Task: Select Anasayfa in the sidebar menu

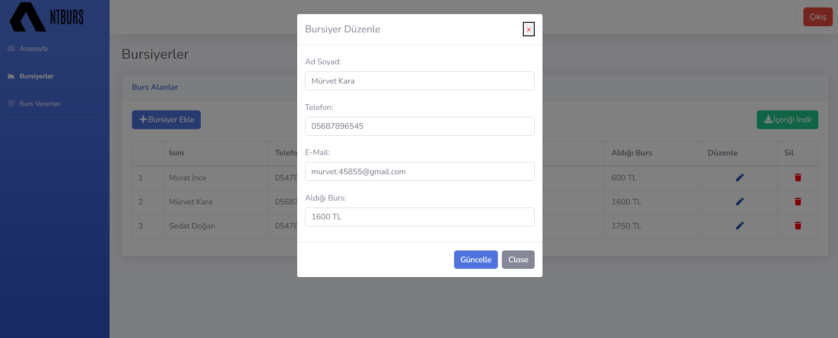Action: pyautogui.click(x=33, y=48)
